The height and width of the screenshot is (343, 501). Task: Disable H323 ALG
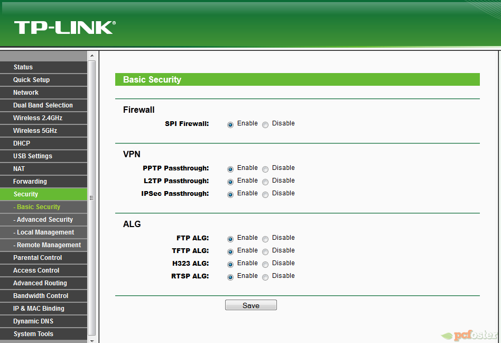click(x=265, y=265)
